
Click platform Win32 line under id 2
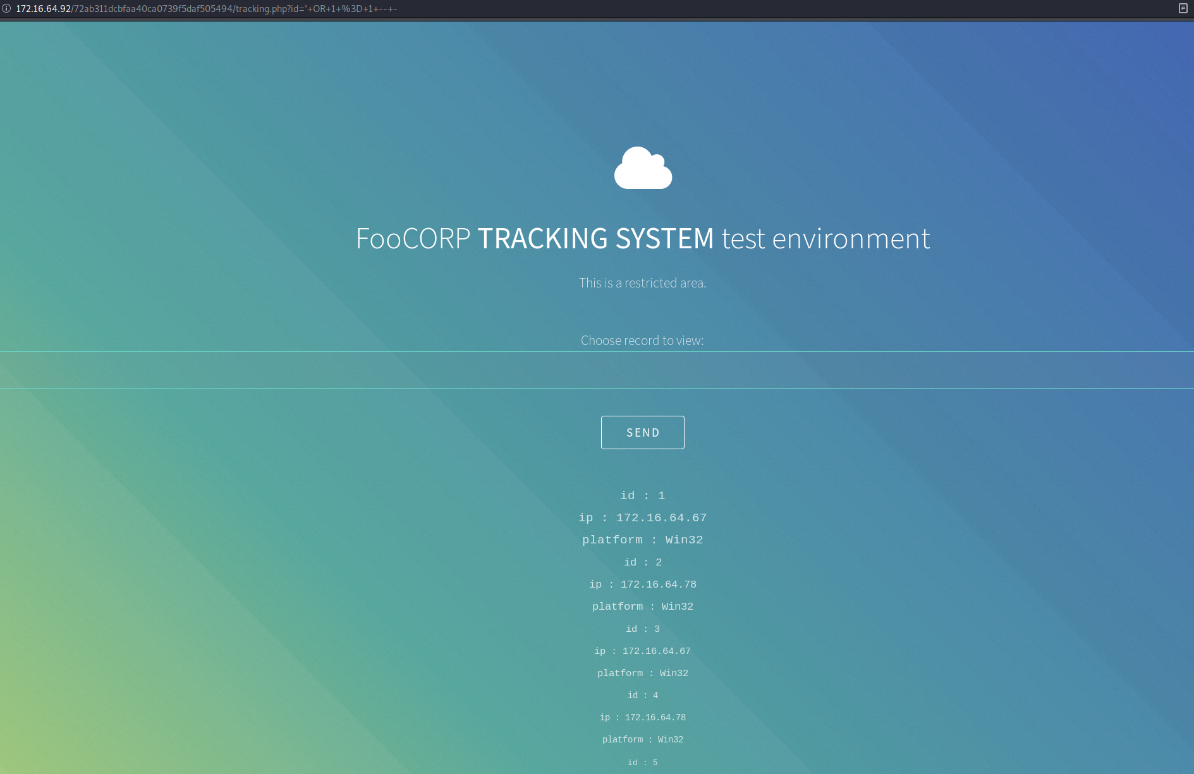click(x=642, y=606)
